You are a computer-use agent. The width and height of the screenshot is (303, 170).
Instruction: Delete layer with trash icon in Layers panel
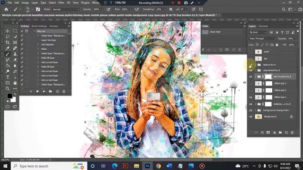[292, 132]
